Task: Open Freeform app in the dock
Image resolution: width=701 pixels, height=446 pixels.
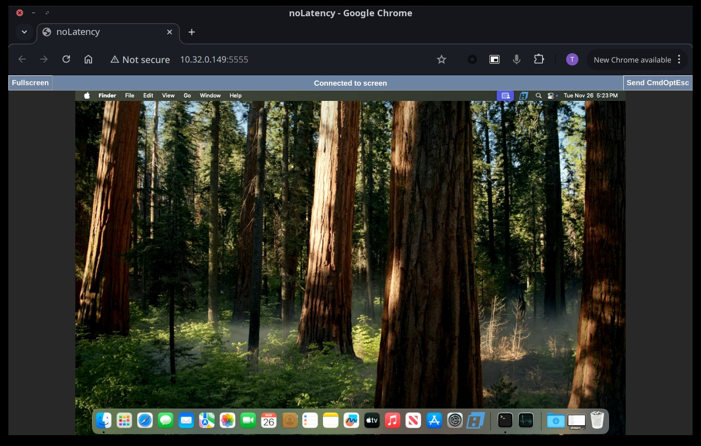Action: (351, 420)
